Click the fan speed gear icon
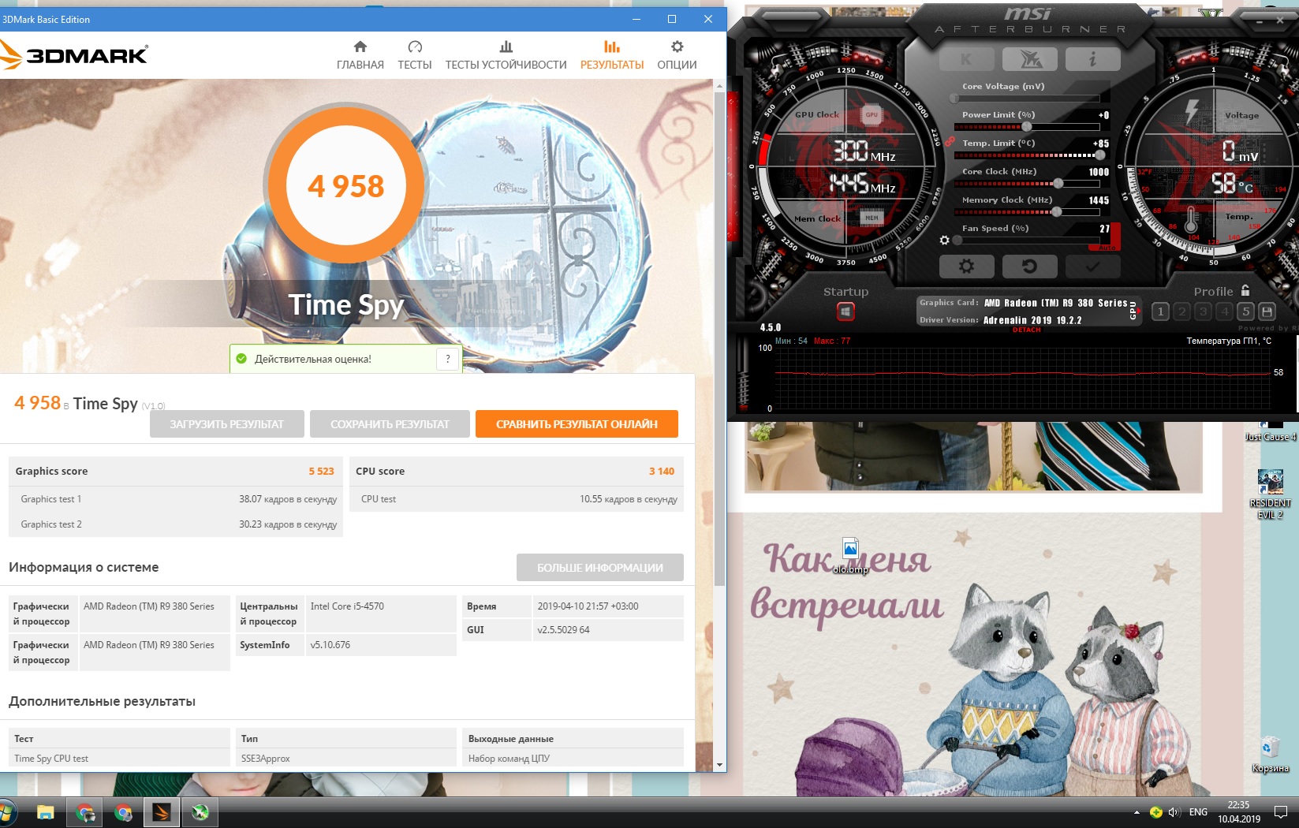The image size is (1299, 828). pyautogui.click(x=945, y=240)
